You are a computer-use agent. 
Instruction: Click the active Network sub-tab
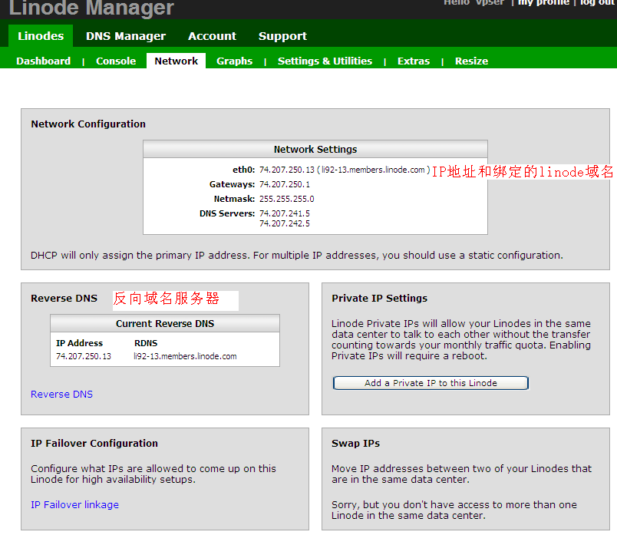click(176, 61)
